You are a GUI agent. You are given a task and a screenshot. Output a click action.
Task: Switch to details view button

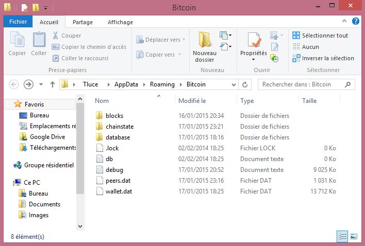pyautogui.click(x=342, y=236)
